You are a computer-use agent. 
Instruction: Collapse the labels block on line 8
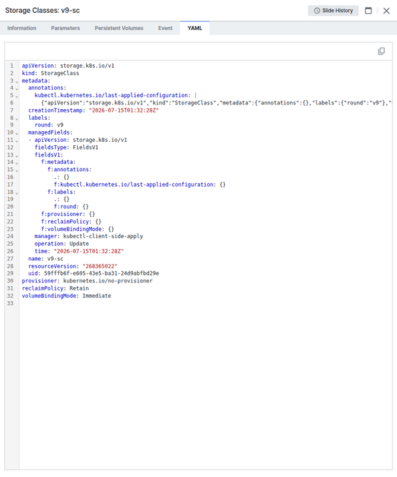click(x=17, y=118)
